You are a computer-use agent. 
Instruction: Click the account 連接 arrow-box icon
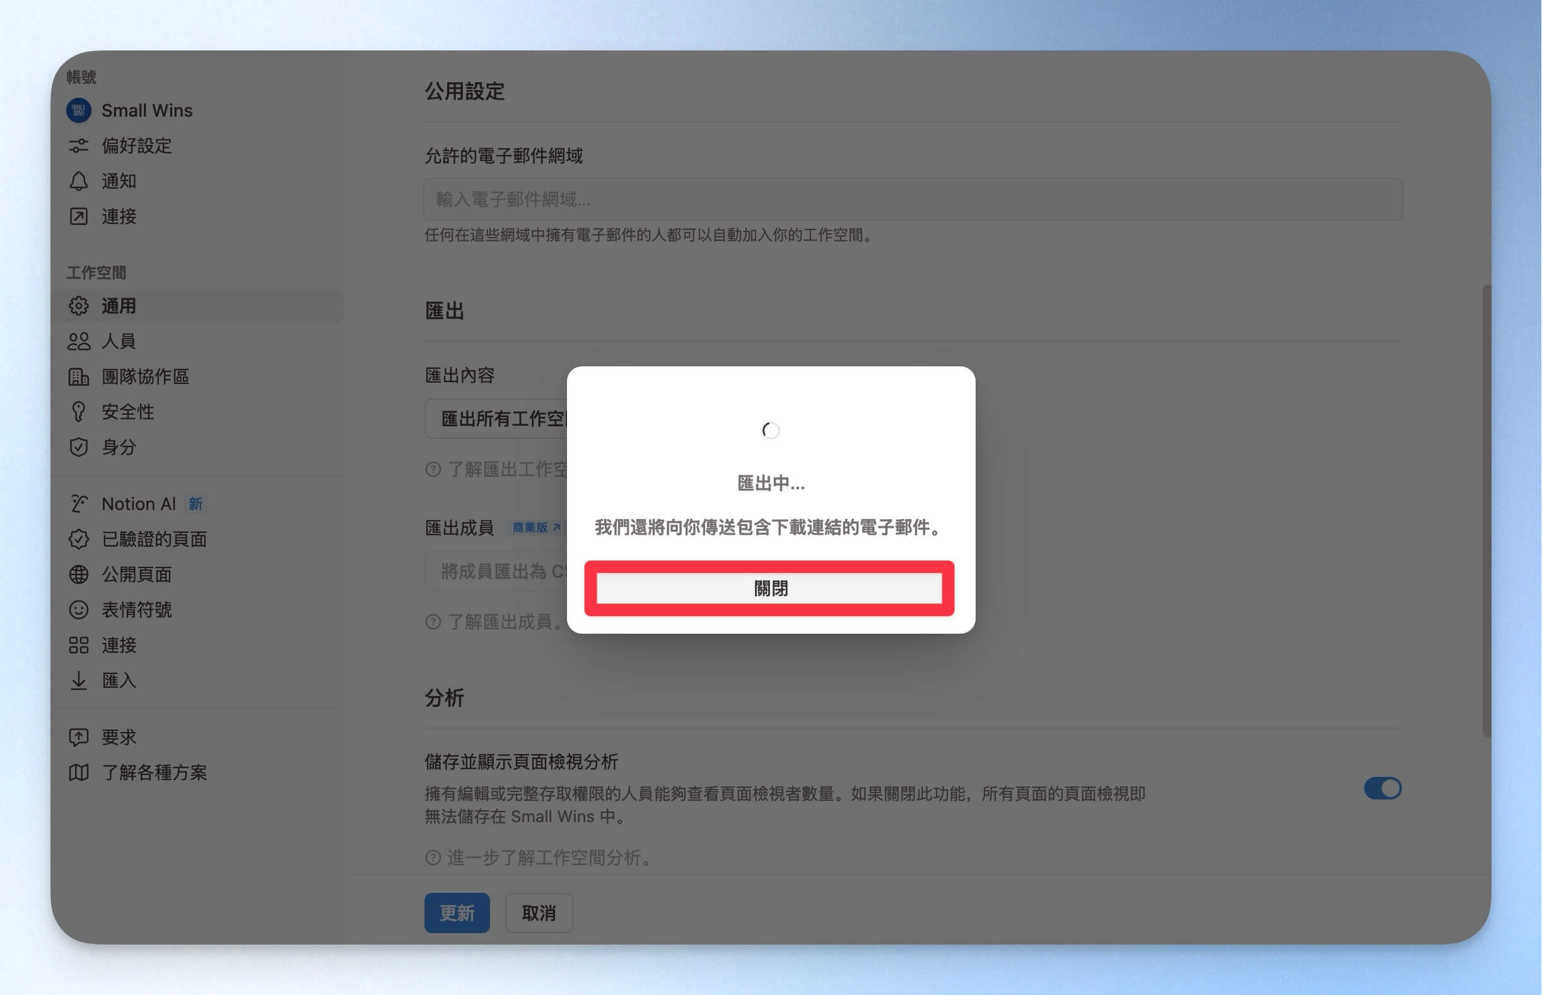coord(78,216)
